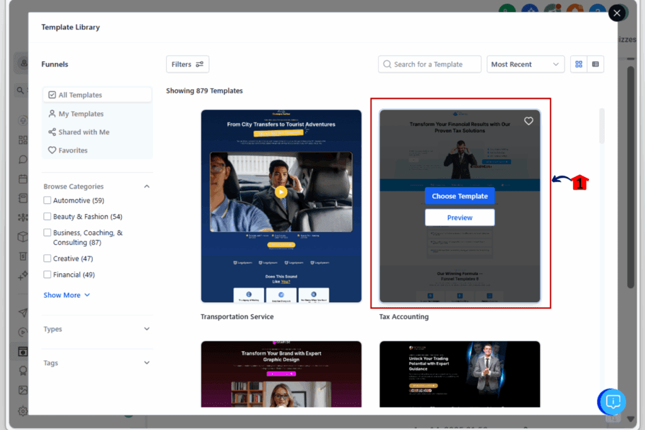This screenshot has width=645, height=430.
Task: Click the Tax Accounting template title
Action: [404, 317]
